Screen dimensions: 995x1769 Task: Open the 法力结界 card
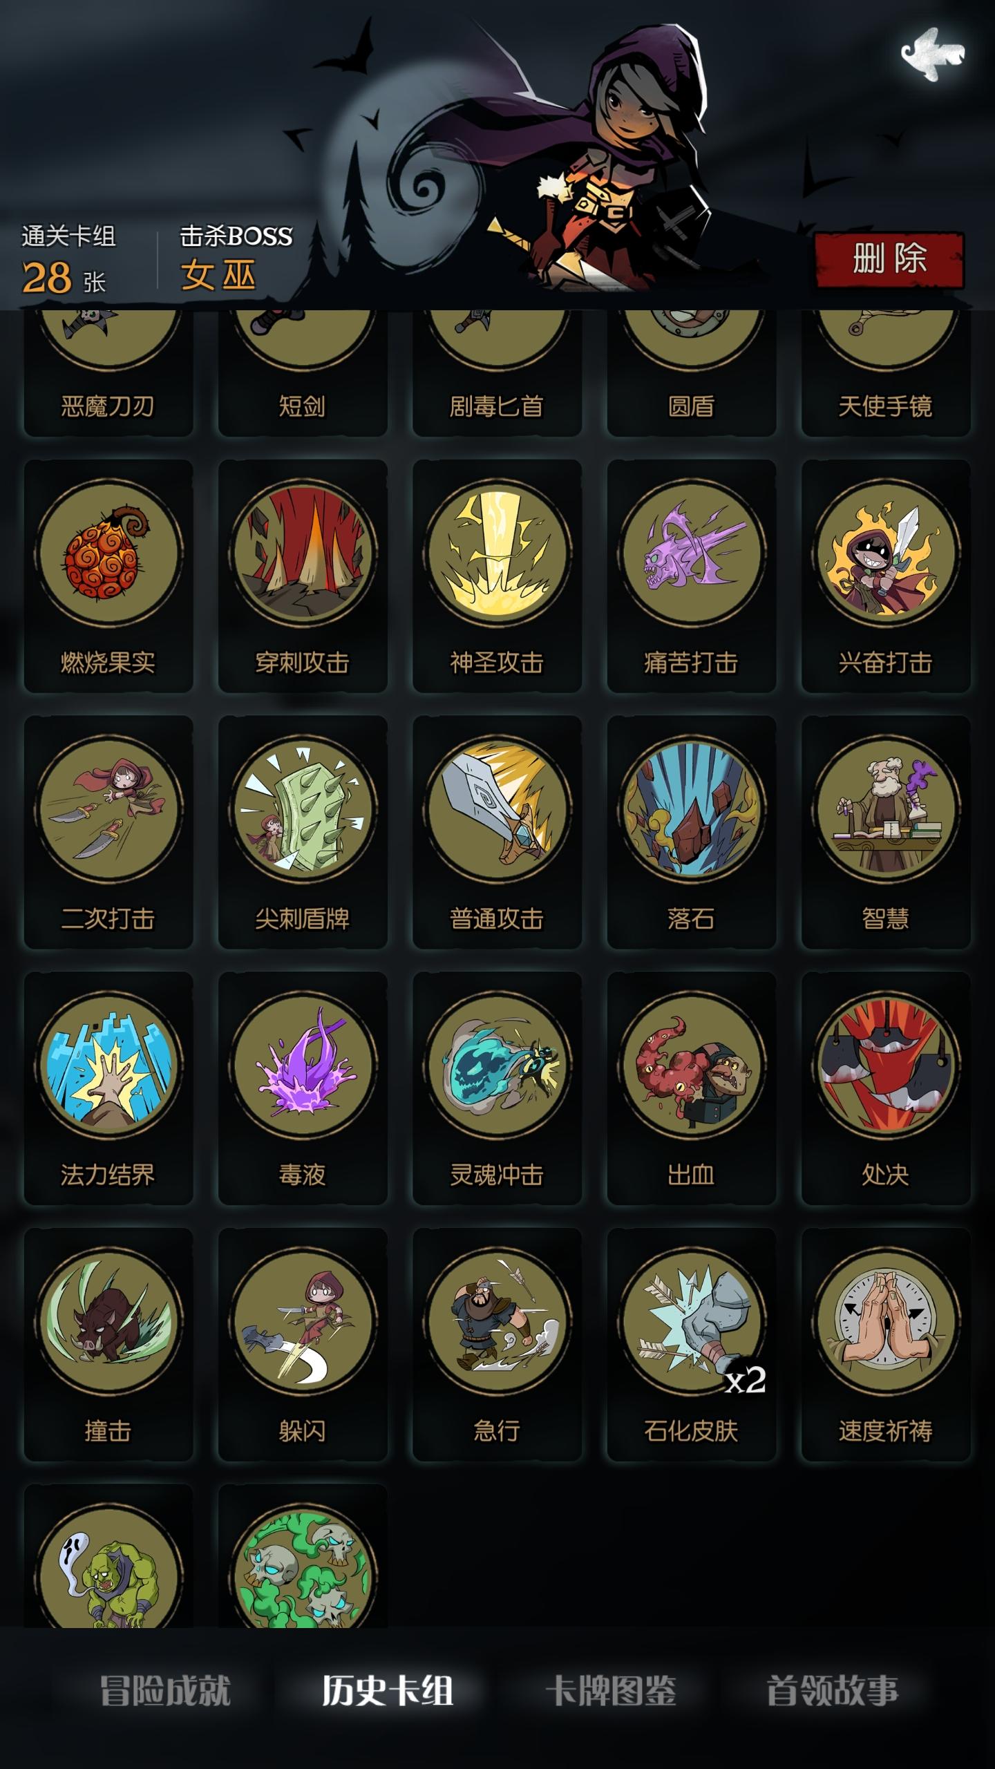[108, 1088]
